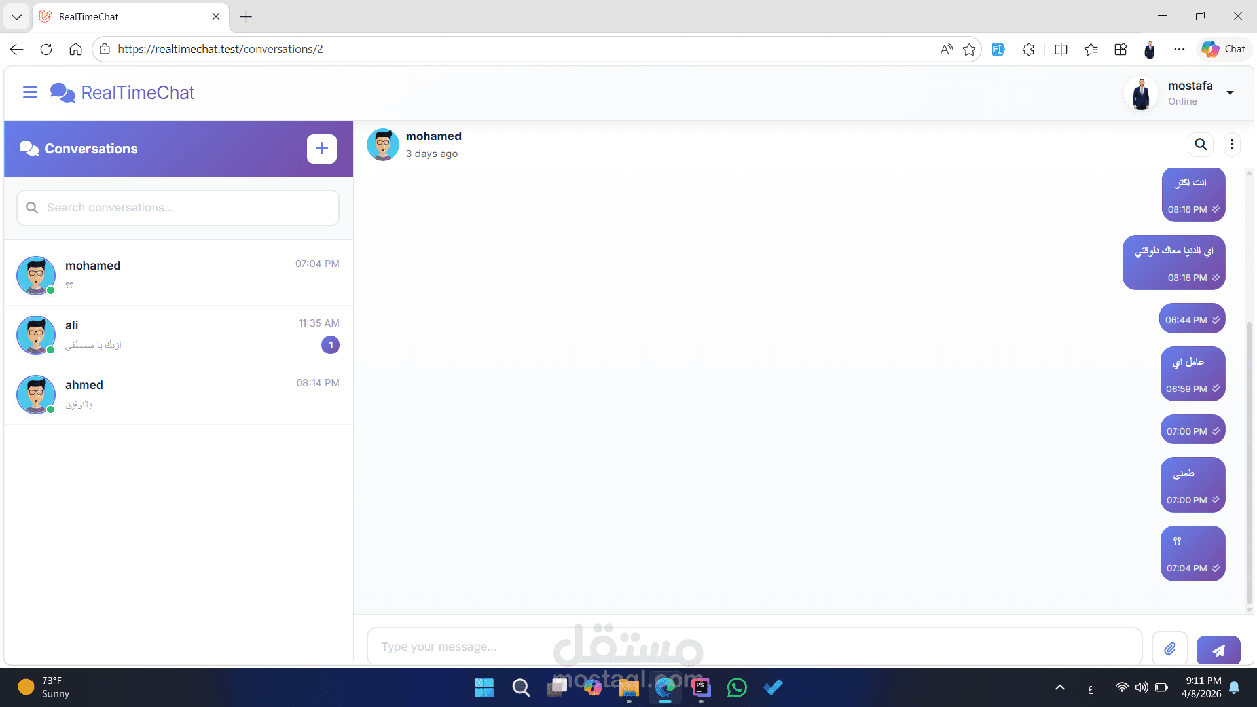
Task: Send message with paper plane button
Action: pos(1218,650)
